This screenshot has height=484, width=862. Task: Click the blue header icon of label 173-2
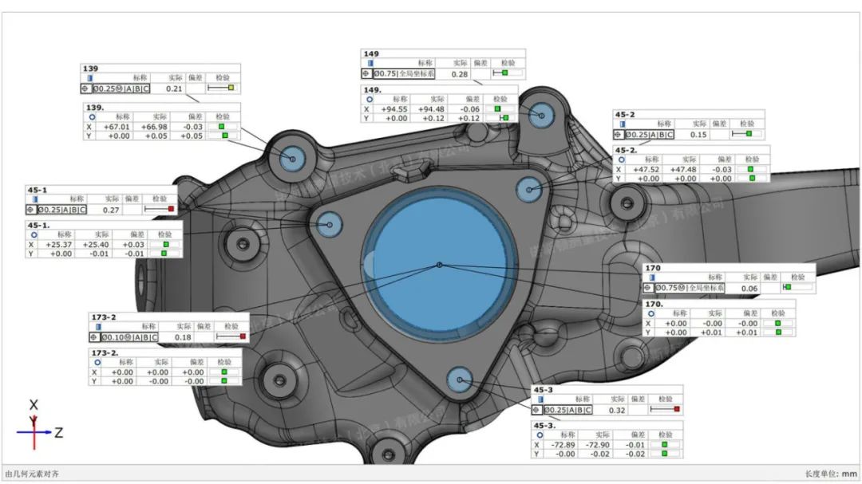[x=98, y=326]
